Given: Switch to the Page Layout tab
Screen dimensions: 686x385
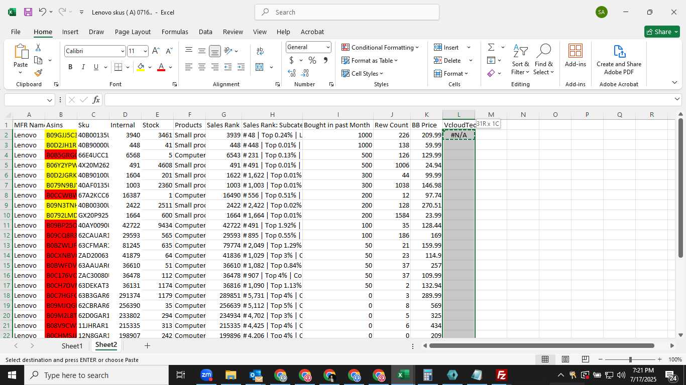Looking at the screenshot, I should click(x=133, y=32).
